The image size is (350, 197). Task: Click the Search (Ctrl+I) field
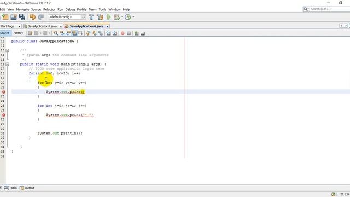point(330,9)
